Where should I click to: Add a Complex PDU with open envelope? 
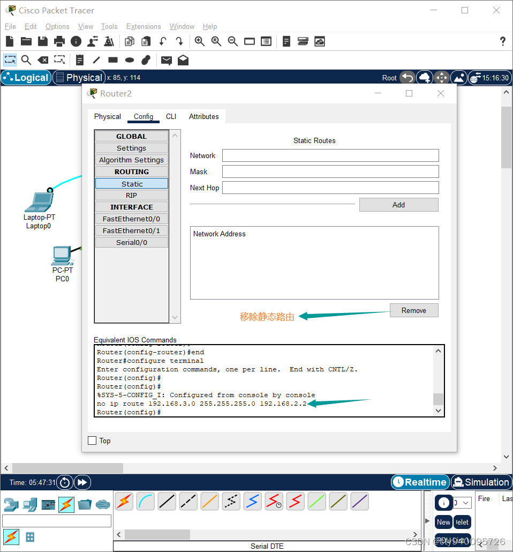click(x=183, y=60)
